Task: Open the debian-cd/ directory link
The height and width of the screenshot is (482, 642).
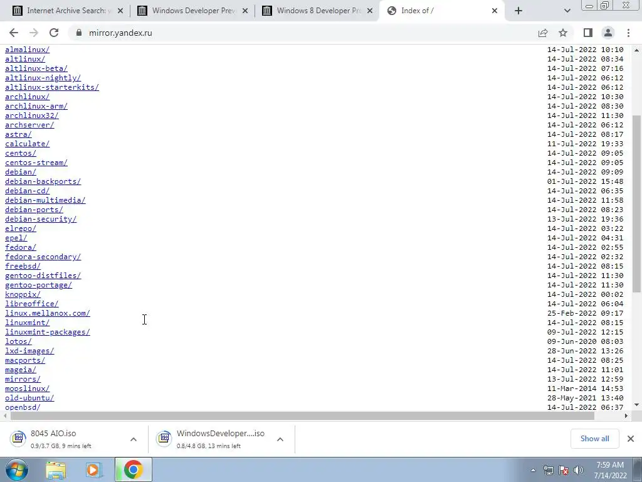Action: point(27,191)
